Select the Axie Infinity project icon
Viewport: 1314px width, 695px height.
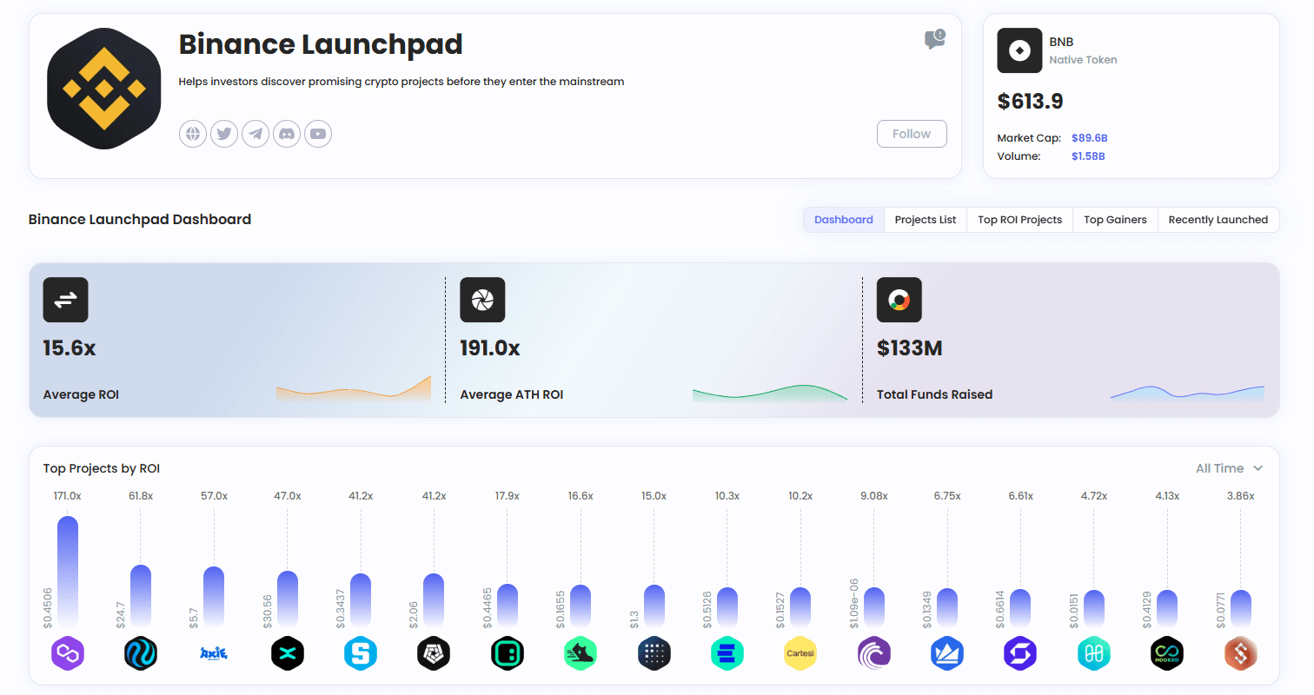[213, 653]
